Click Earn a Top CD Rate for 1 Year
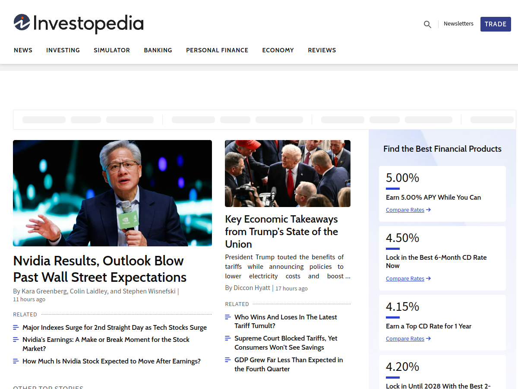 coord(429,326)
